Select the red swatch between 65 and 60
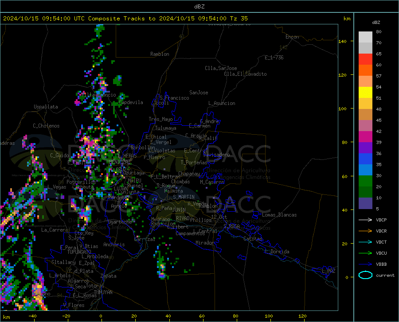Viewport: 399px width, 322px height. click(x=365, y=59)
